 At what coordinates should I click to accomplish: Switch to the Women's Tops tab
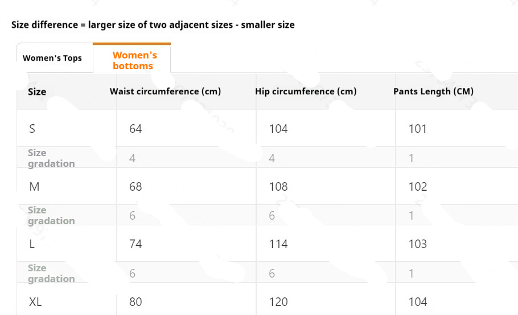coord(52,58)
